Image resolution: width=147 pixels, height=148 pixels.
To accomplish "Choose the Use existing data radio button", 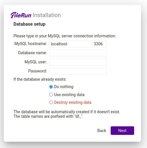I will point(51,95).
